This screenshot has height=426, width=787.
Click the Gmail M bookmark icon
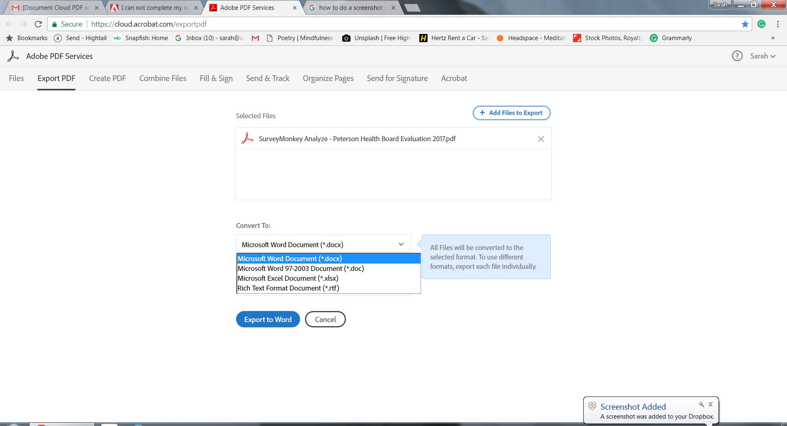pyautogui.click(x=255, y=38)
